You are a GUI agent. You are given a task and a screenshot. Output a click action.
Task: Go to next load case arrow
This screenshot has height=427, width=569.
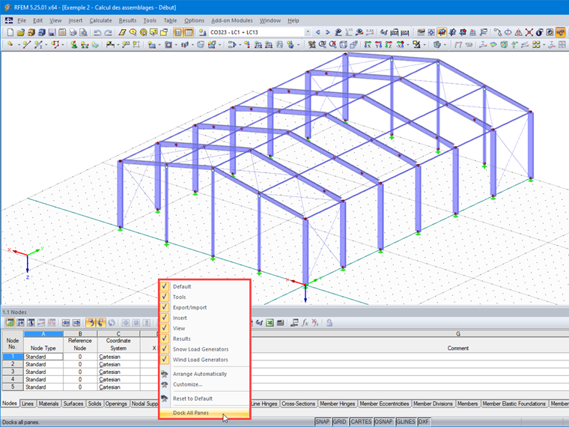(328, 32)
